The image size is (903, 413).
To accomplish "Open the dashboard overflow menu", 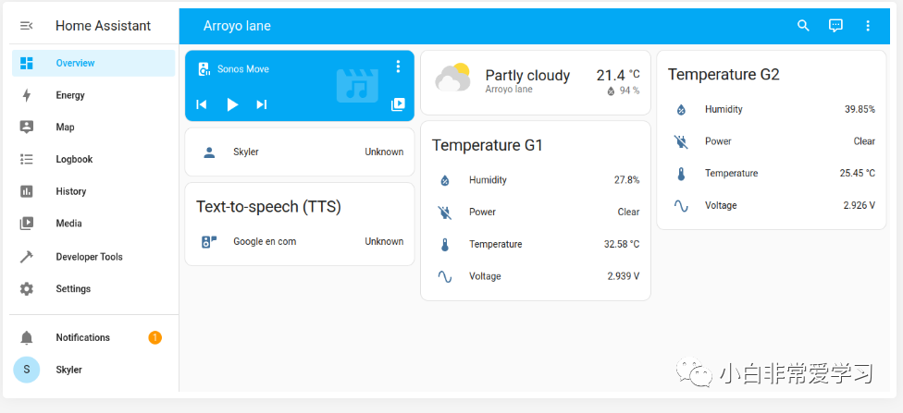I will point(868,25).
